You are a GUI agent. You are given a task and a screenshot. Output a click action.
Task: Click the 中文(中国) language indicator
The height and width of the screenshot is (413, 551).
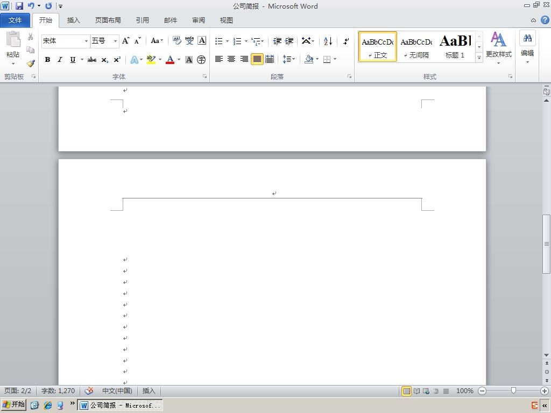[x=117, y=390]
